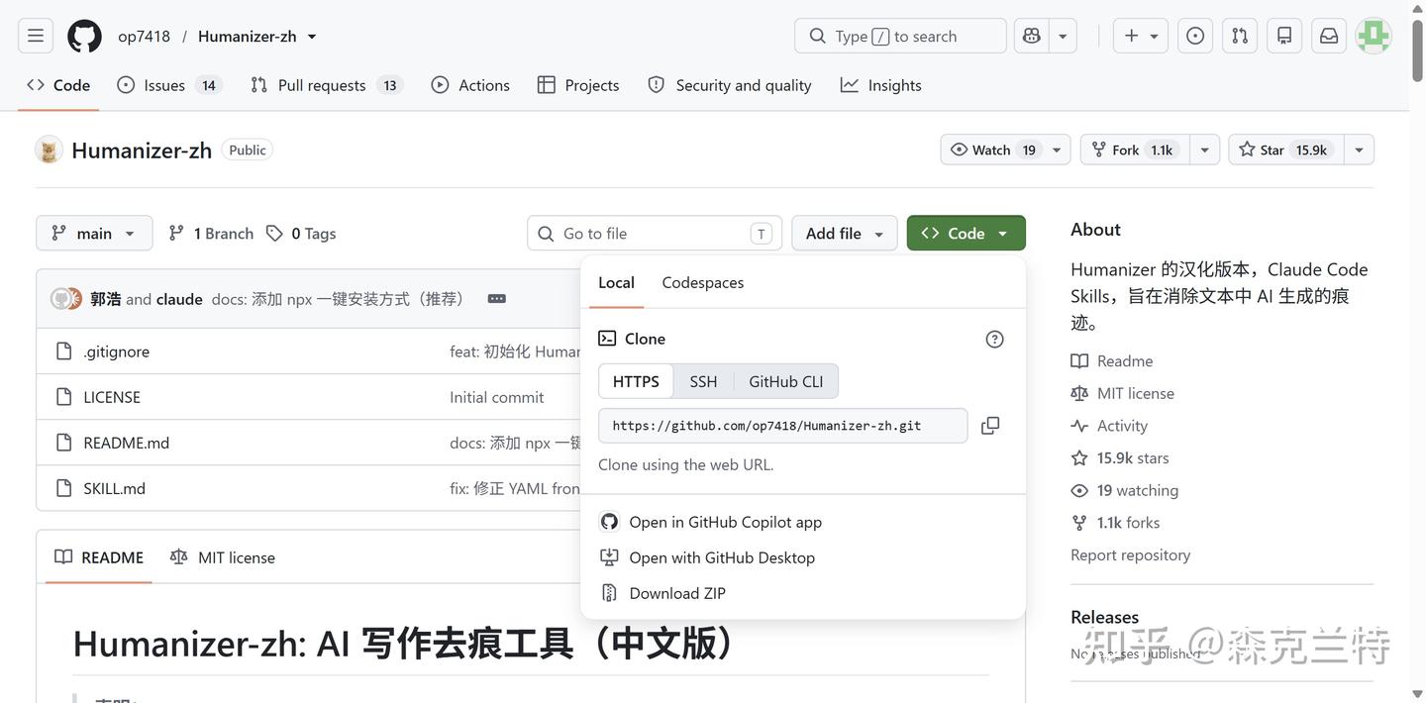The width and height of the screenshot is (1426, 703).
Task: Open the issues inbox icon in header
Action: click(1195, 36)
